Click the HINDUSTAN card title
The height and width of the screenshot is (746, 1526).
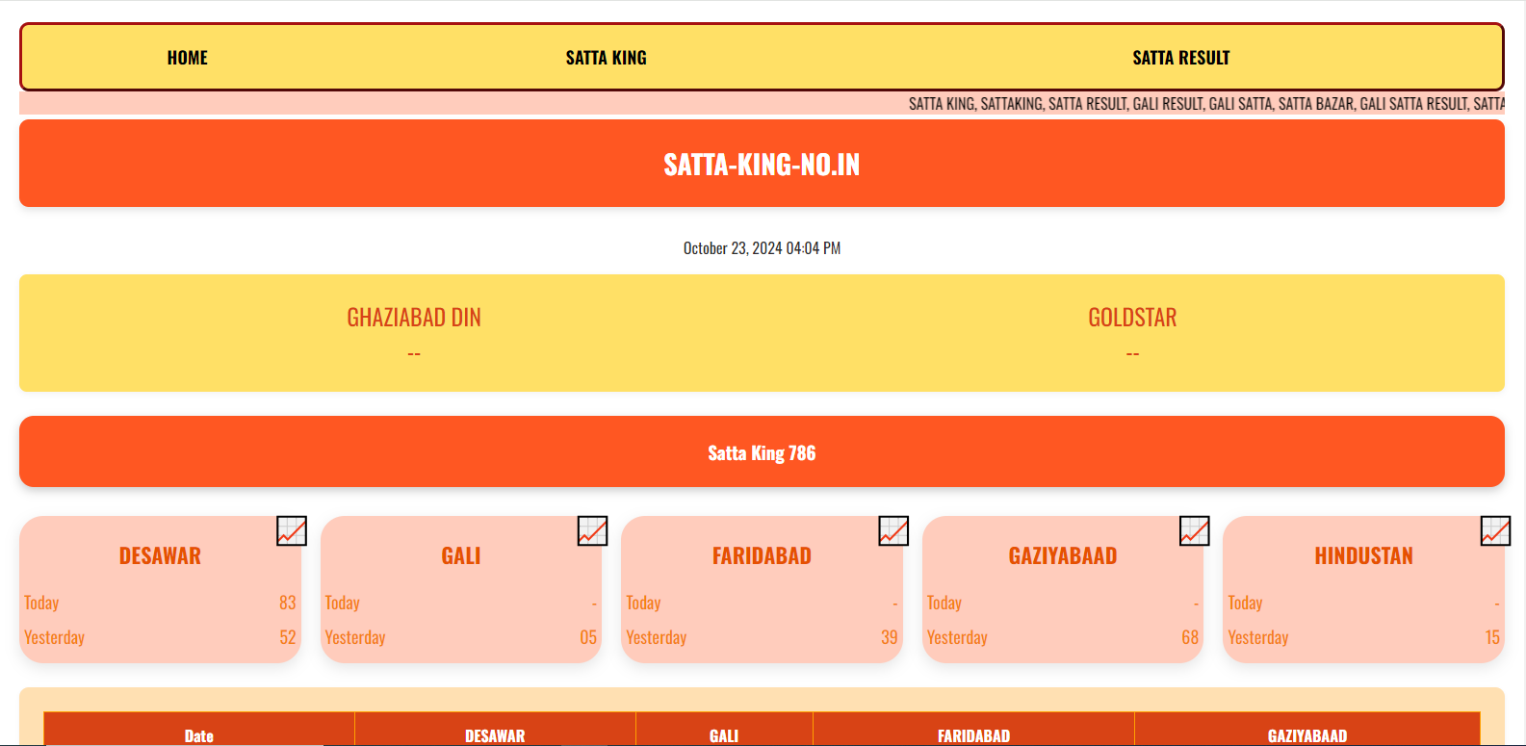(x=1363, y=555)
